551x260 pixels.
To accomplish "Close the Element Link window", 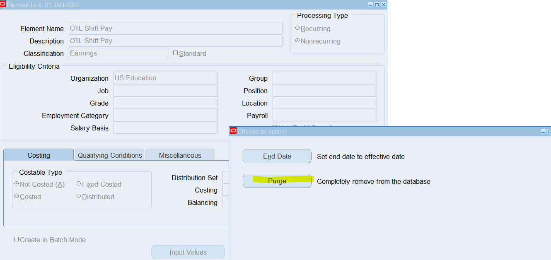I will pos(383,5).
